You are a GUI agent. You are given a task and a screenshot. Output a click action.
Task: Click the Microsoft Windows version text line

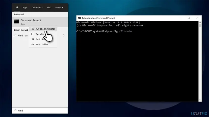(x=108, y=23)
